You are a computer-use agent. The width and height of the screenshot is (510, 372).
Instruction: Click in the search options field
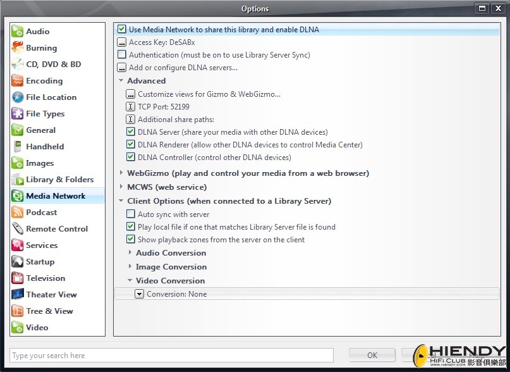click(171, 355)
